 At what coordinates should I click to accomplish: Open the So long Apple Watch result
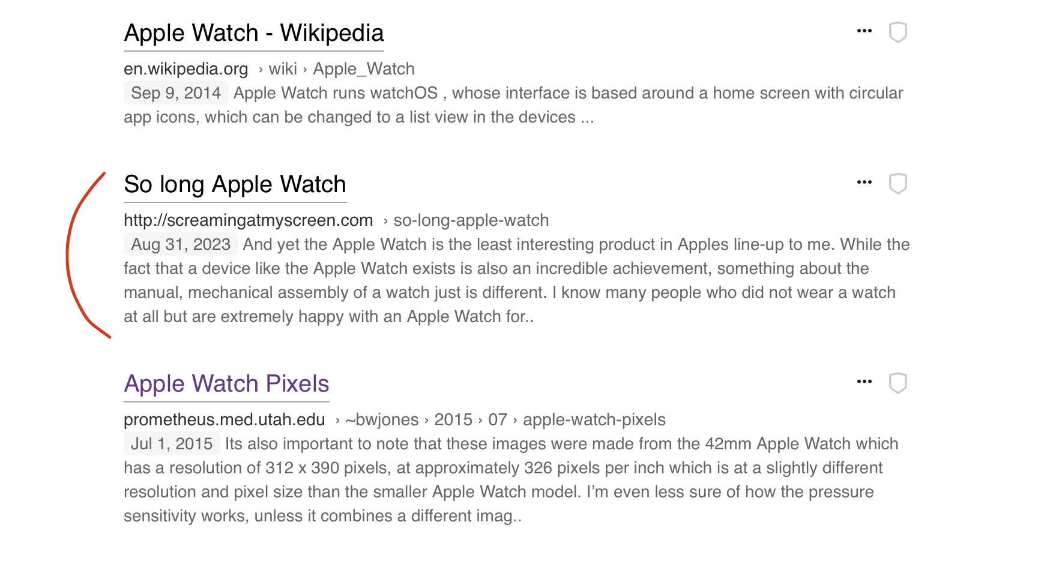point(235,184)
